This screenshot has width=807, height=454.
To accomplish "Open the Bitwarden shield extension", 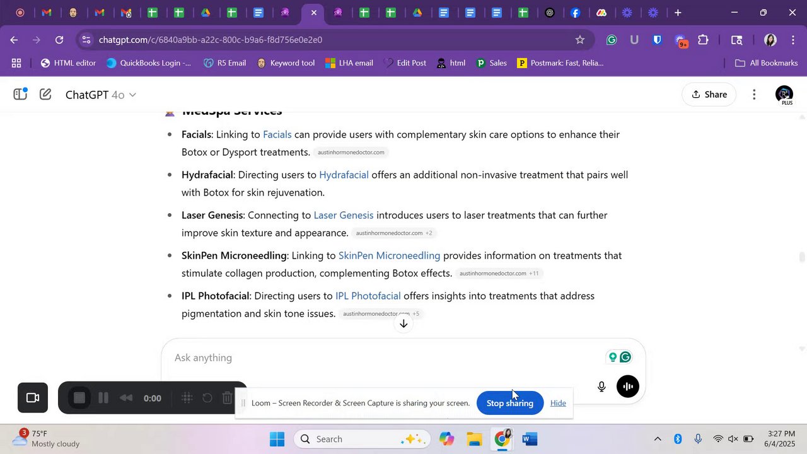I will point(657,40).
